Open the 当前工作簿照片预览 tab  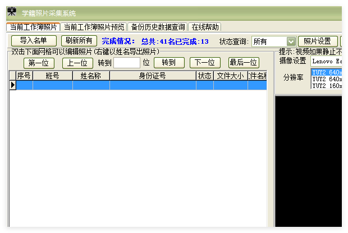[94, 27]
